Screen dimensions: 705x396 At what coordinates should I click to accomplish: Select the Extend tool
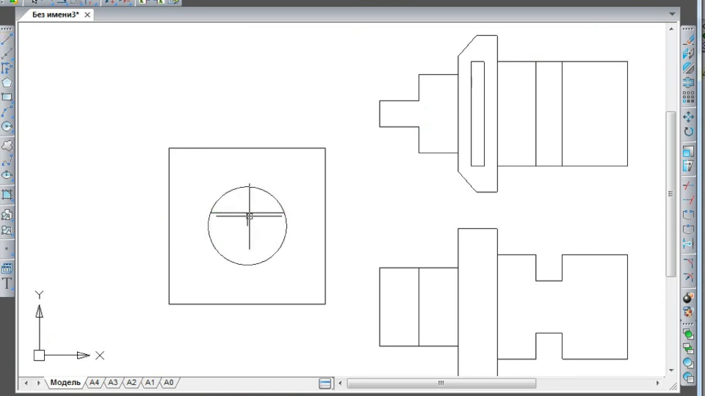click(688, 200)
